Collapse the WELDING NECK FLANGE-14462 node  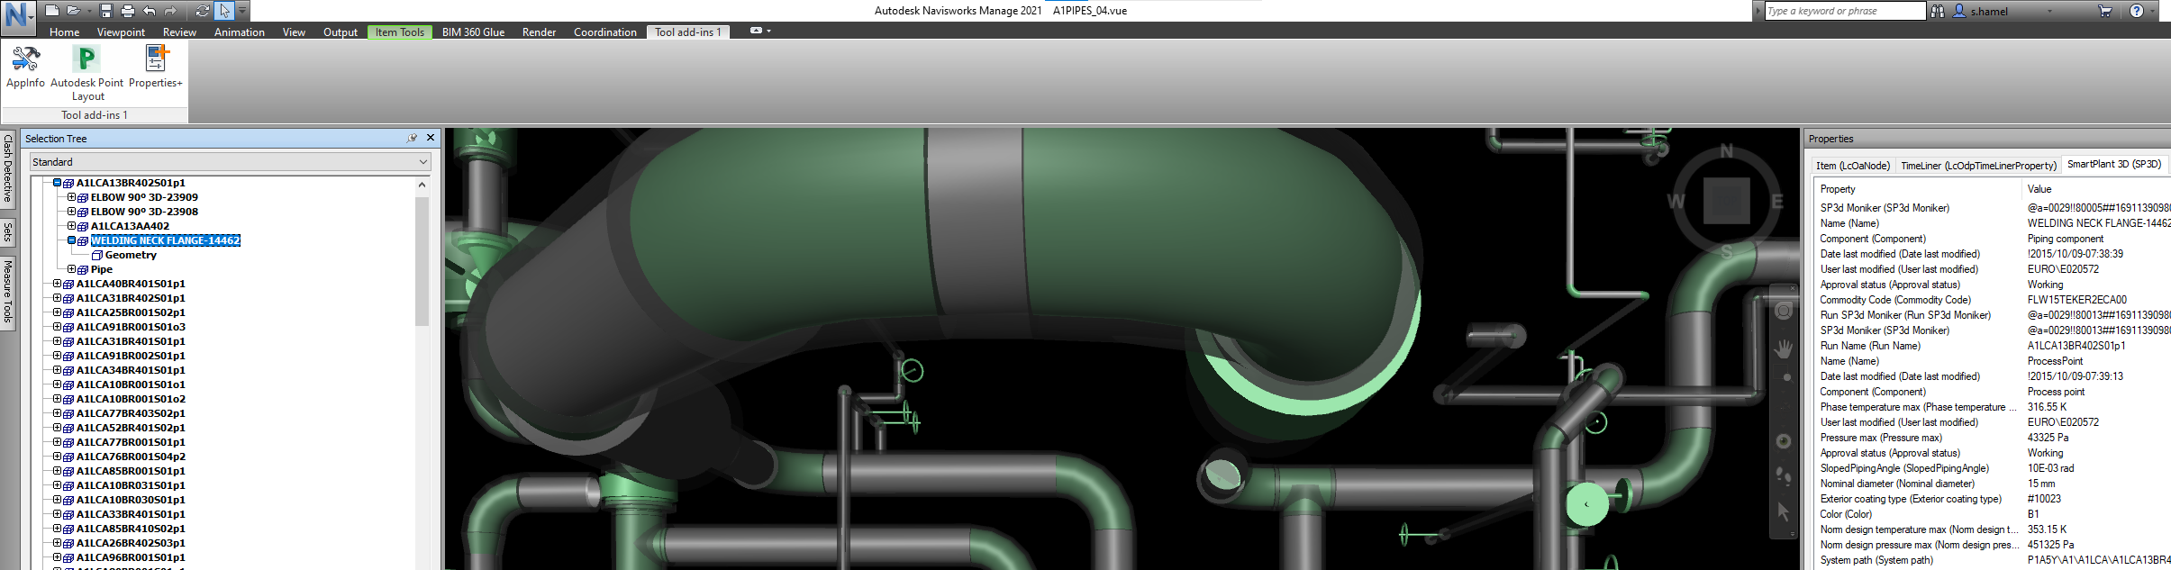[x=71, y=240]
